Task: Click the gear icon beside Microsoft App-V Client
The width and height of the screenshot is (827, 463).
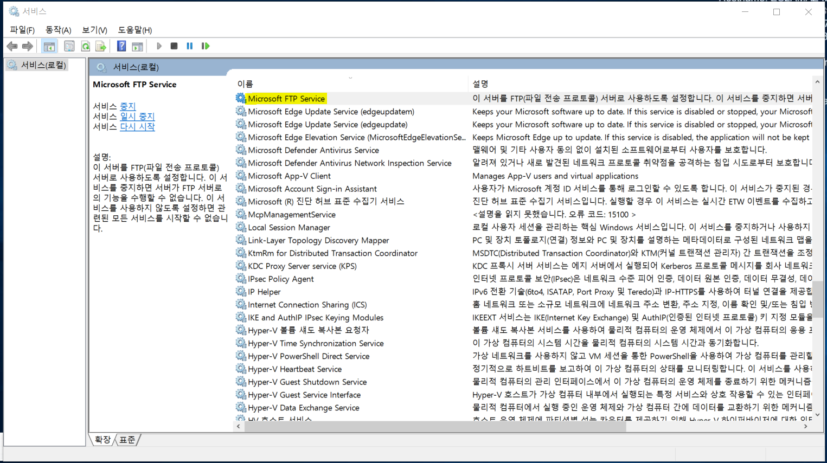Action: (241, 176)
